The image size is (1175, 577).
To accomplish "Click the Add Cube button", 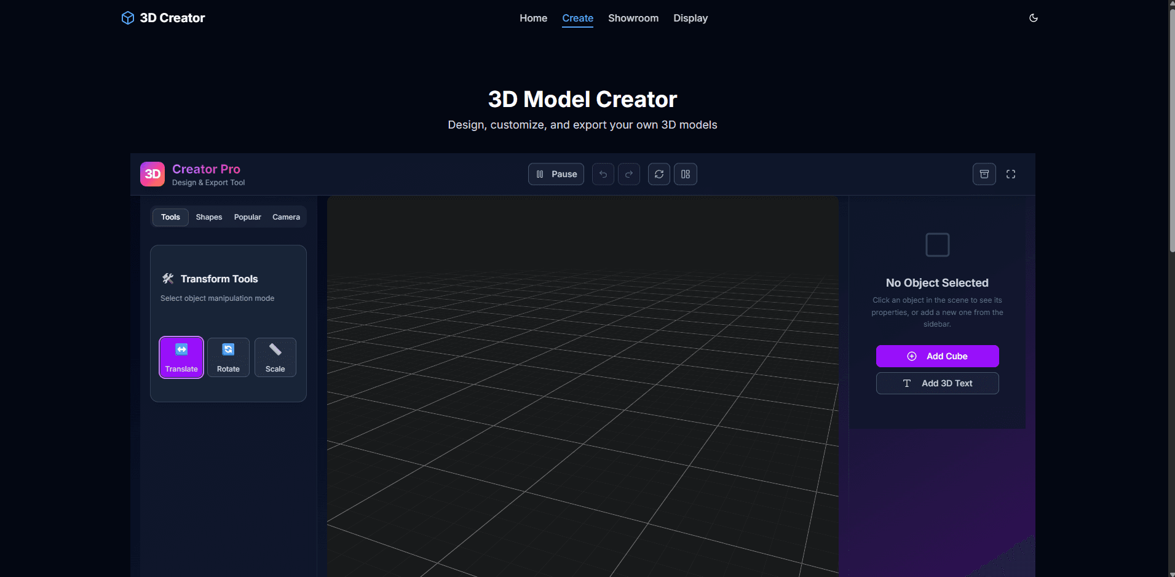I will pyautogui.click(x=936, y=356).
